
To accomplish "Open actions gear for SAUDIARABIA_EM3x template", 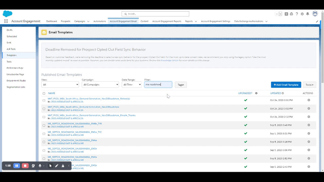I will (309, 150).
